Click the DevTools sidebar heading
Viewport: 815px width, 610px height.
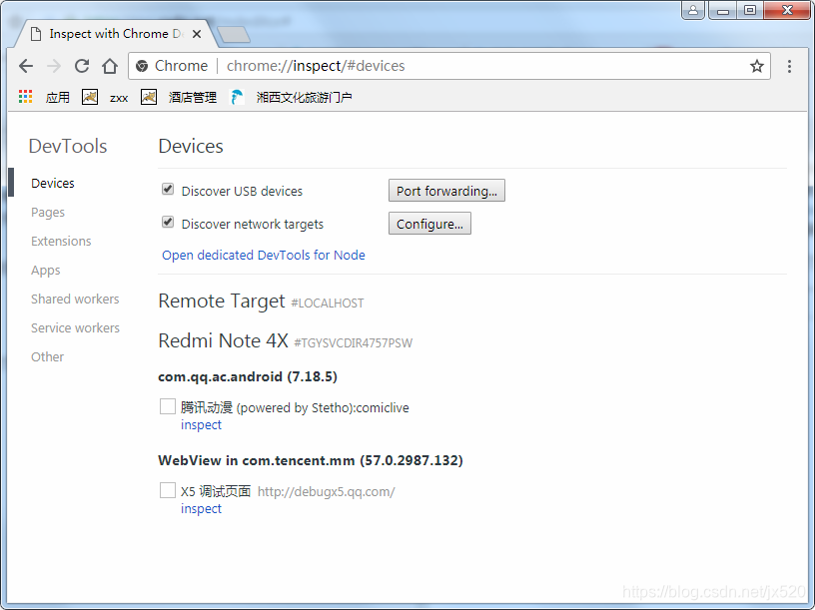click(x=68, y=146)
